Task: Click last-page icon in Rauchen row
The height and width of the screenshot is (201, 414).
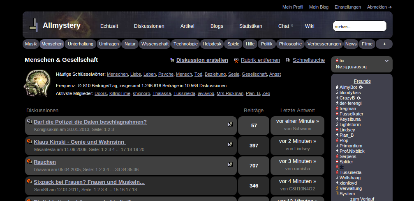Action: [230, 165]
